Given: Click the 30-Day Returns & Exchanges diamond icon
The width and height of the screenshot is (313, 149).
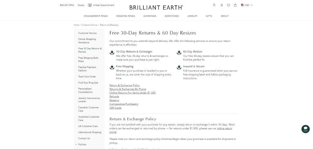Looking at the screenshot, I should pyautogui.click(x=112, y=53).
